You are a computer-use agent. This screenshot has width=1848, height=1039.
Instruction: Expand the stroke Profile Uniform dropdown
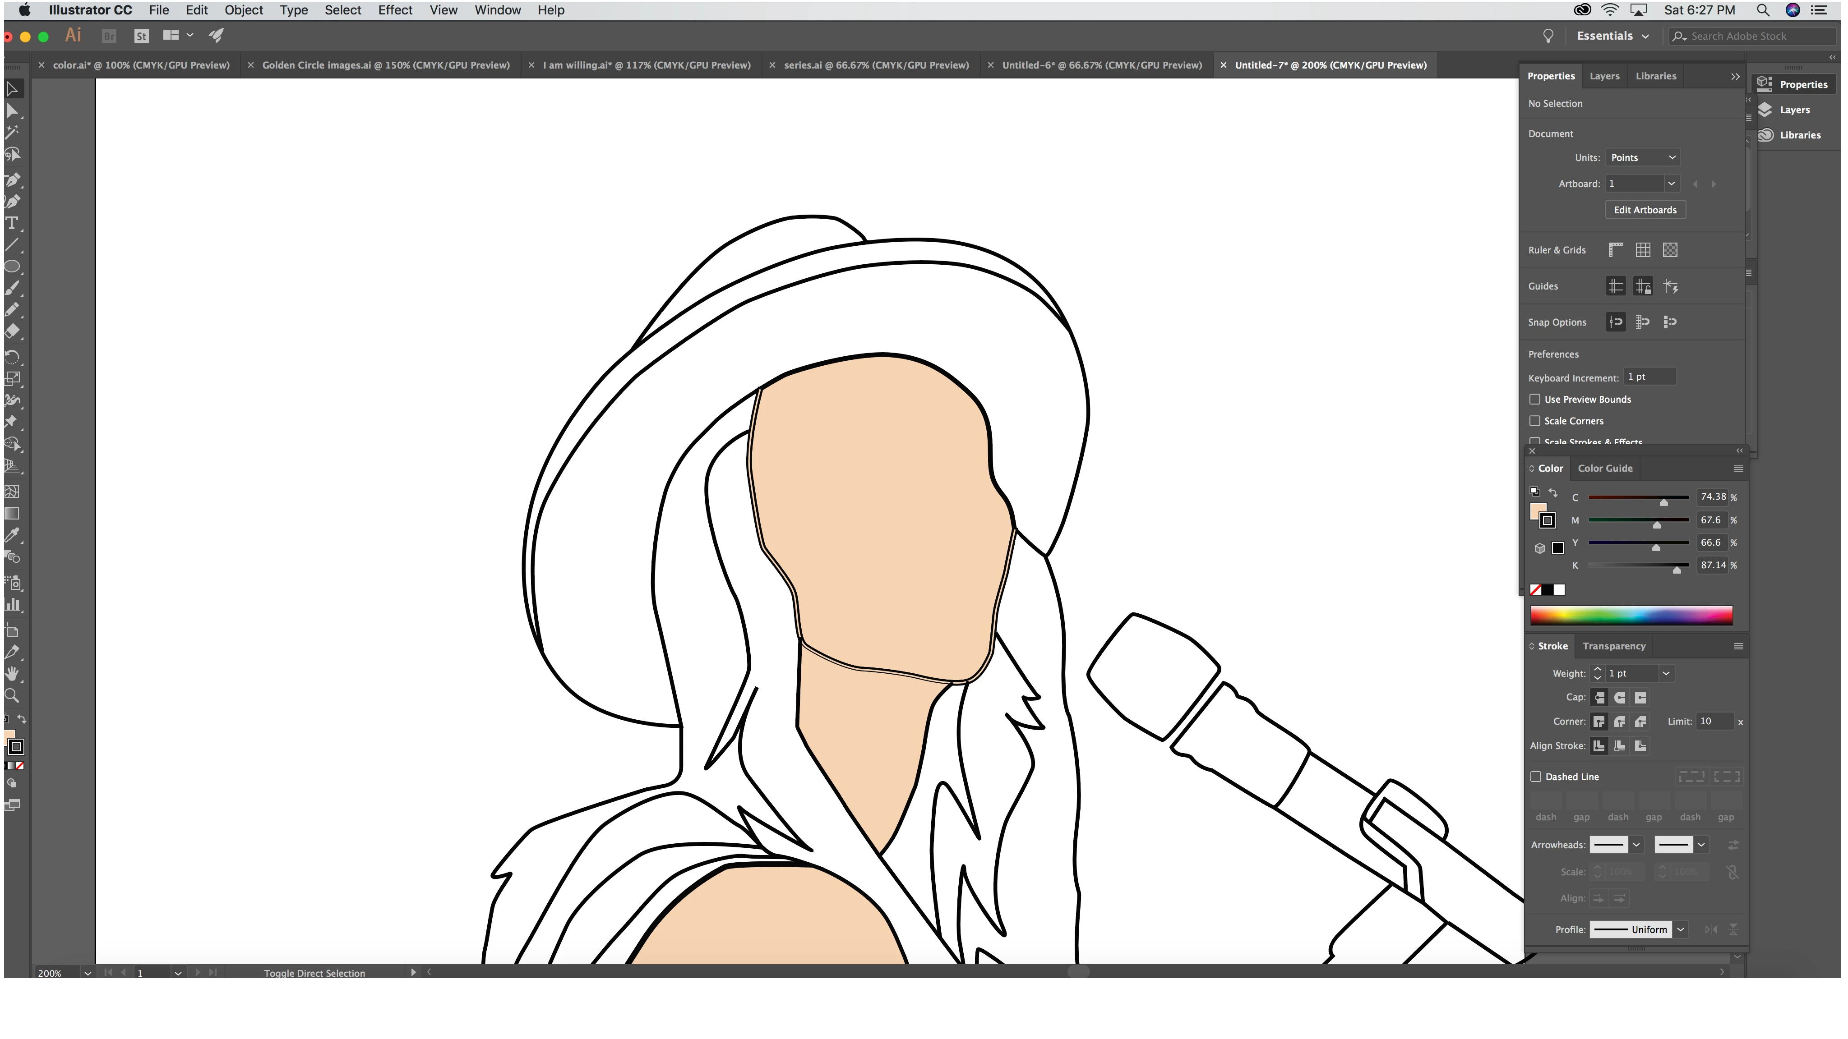(x=1680, y=929)
